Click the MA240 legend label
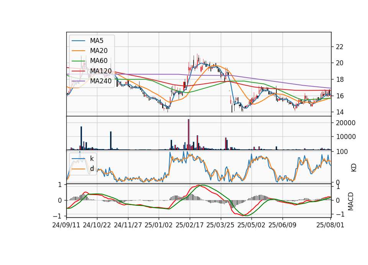 click(x=101, y=81)
